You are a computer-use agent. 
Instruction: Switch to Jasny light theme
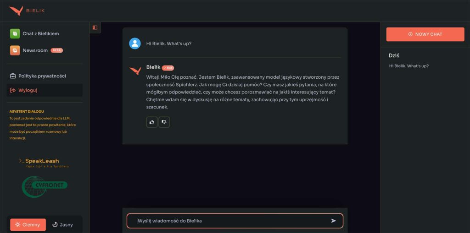(x=62, y=225)
